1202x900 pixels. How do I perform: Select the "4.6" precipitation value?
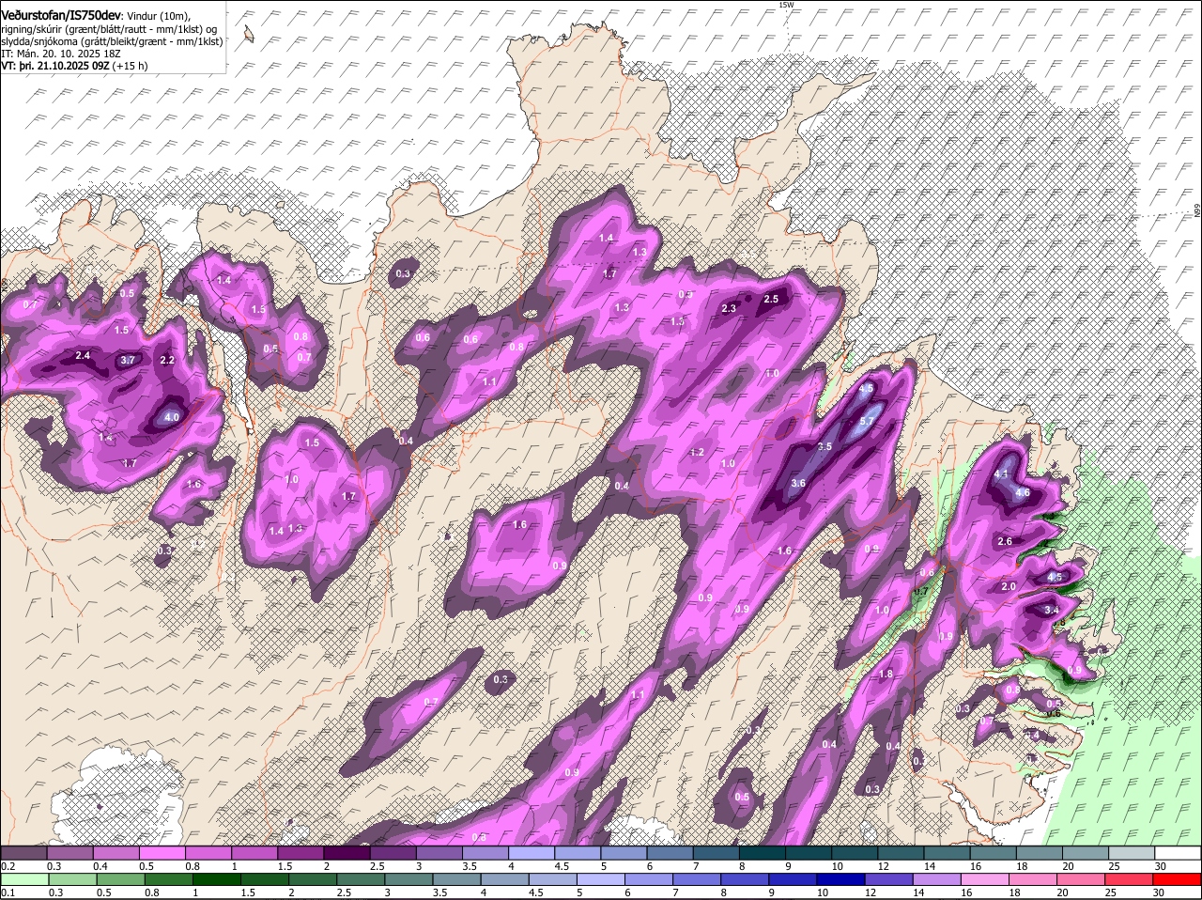pyautogui.click(x=1023, y=492)
